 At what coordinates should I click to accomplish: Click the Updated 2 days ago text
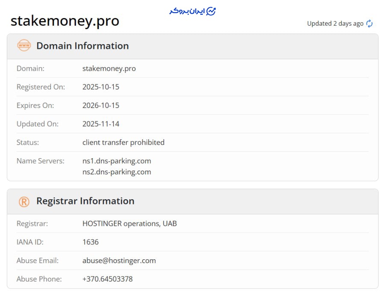(335, 24)
